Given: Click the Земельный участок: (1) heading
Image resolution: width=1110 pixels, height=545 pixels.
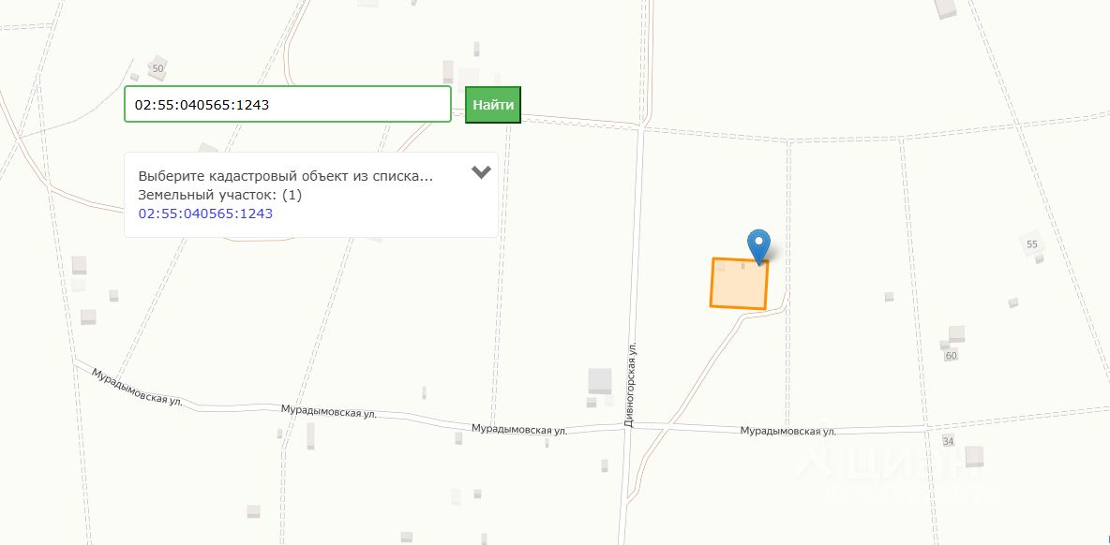Looking at the screenshot, I should click(x=219, y=195).
